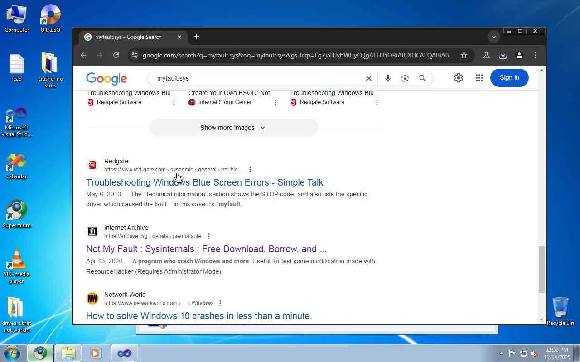
Task: Open more options for Redgate result
Action: tap(250, 170)
